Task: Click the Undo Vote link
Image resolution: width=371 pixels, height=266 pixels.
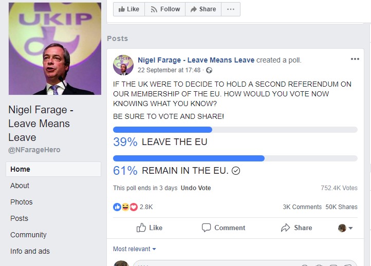Action: click(x=196, y=188)
